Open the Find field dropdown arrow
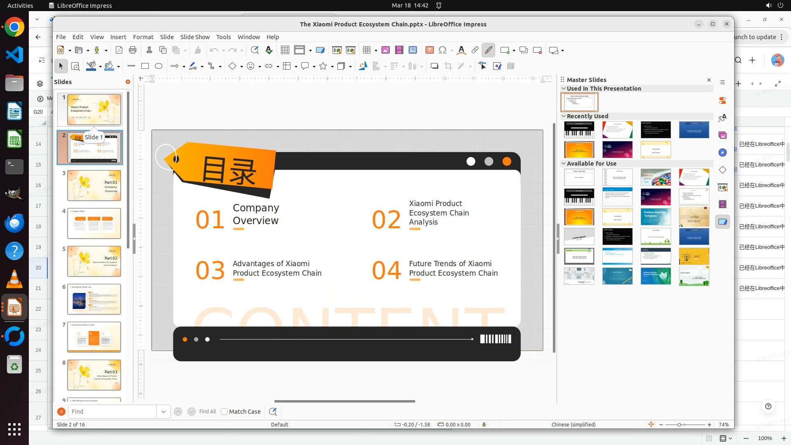Screen dimensions: 791x445 164,412
